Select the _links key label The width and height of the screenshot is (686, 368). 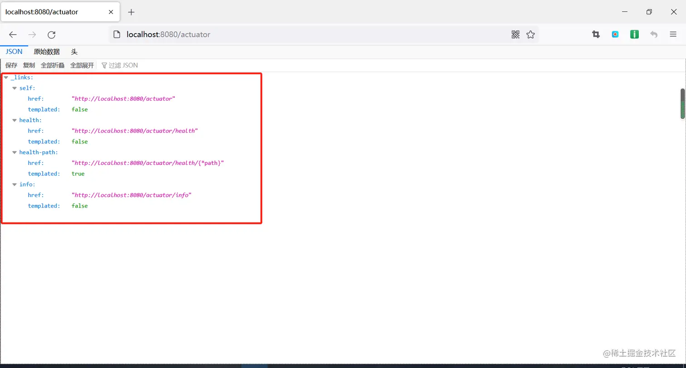pyautogui.click(x=22, y=77)
